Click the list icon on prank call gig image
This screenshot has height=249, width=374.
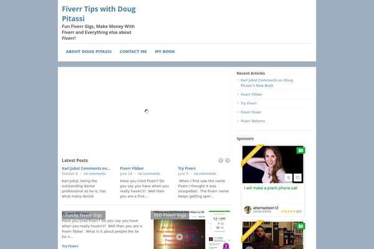coord(289,177)
